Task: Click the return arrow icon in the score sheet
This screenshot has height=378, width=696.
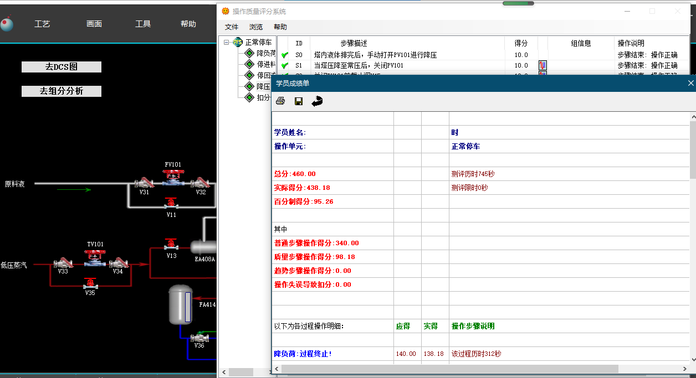Action: tap(317, 101)
